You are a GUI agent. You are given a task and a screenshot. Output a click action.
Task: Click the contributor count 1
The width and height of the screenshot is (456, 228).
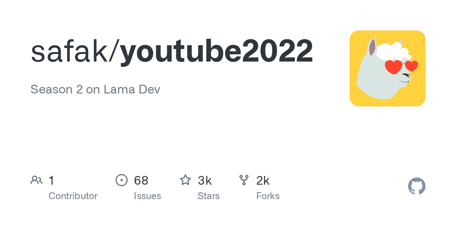[52, 180]
